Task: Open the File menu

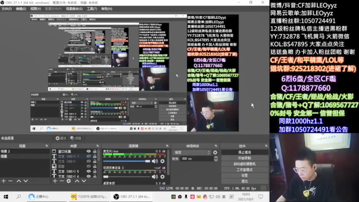Action: tap(7, 9)
